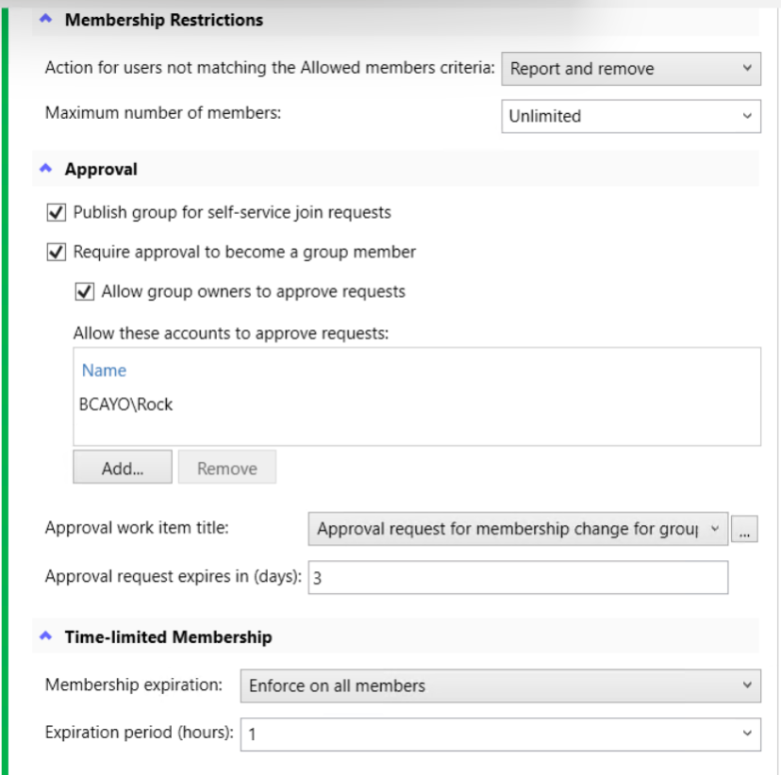
Task: Click the Approval section heading text
Action: point(101,170)
